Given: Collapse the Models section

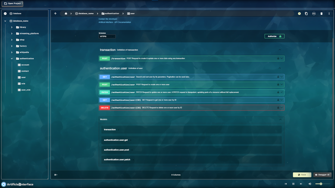Looking at the screenshot, I should coord(280,119).
